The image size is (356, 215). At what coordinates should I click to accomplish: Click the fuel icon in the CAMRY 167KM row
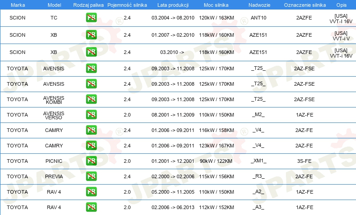tap(91, 145)
